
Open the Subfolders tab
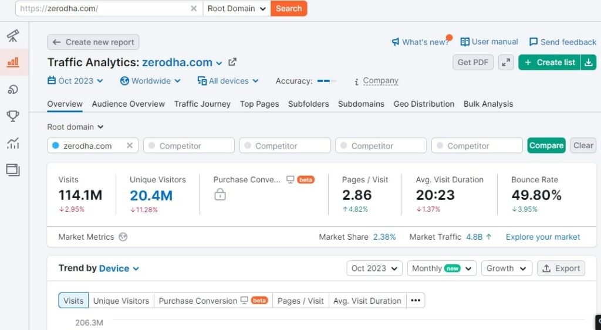pyautogui.click(x=309, y=104)
